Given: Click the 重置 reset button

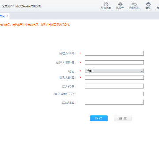Looking at the screenshot, I should click(123, 118).
